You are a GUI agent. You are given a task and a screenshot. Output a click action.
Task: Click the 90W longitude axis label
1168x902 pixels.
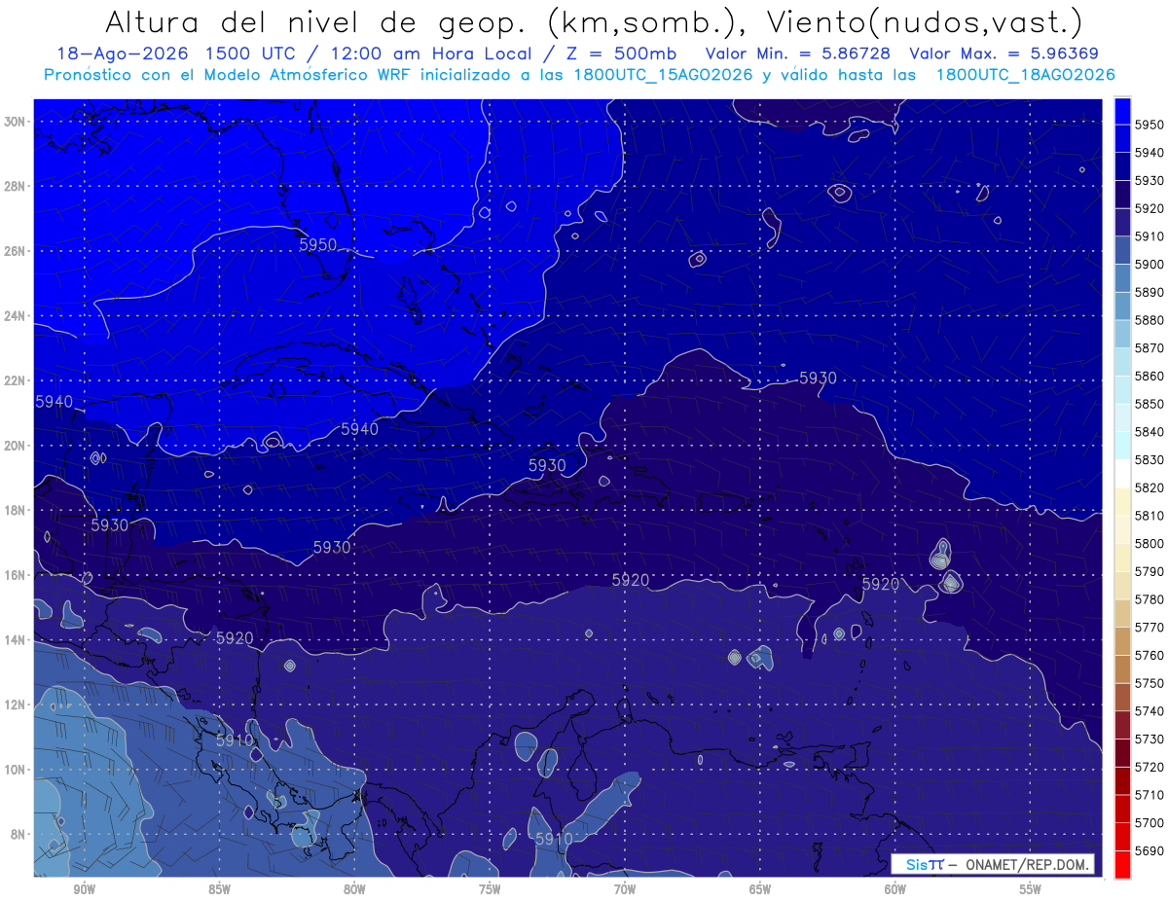click(84, 889)
